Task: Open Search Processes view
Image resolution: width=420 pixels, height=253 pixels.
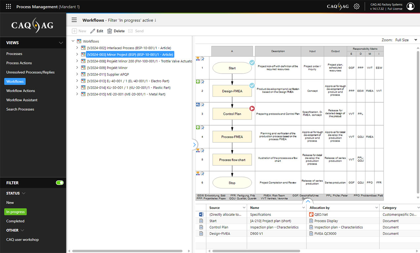Action: coord(20,109)
